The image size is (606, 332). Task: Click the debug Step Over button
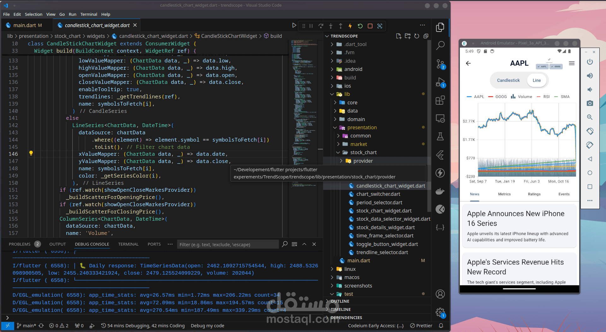click(x=321, y=26)
